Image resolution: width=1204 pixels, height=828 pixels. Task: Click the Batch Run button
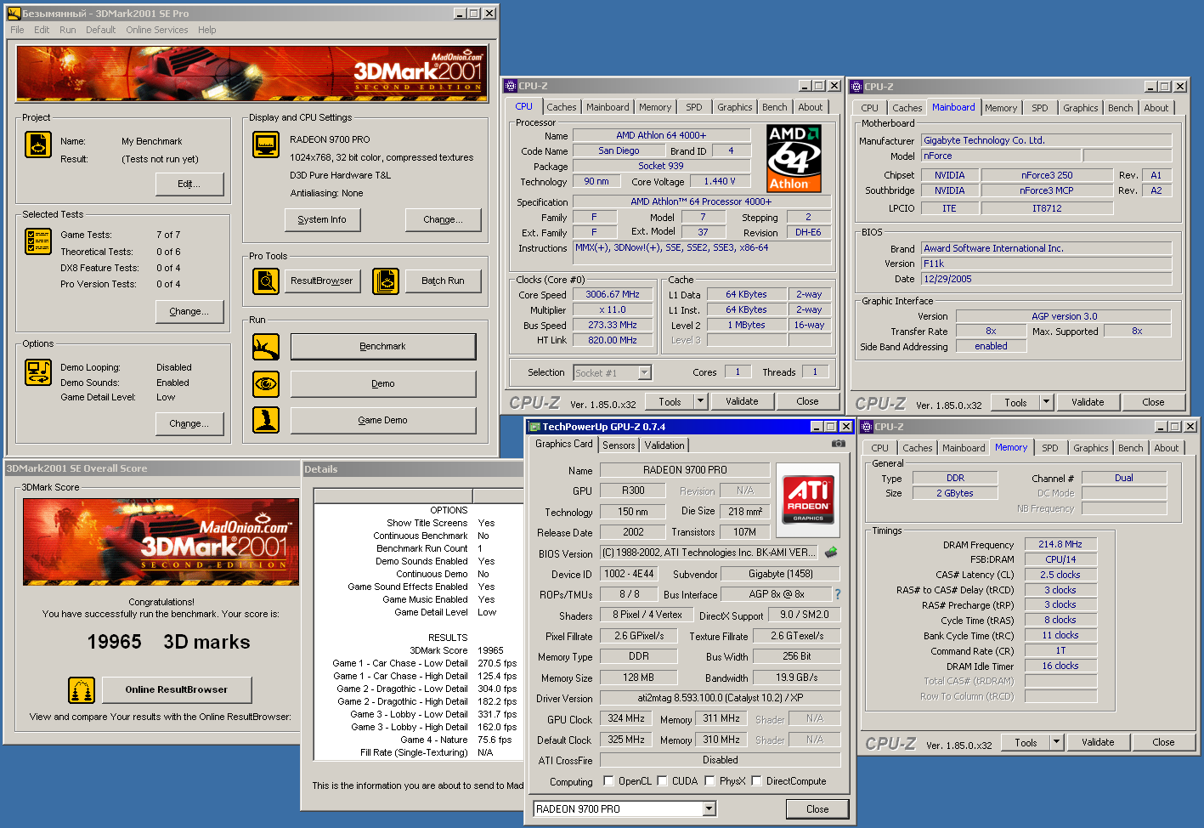444,281
